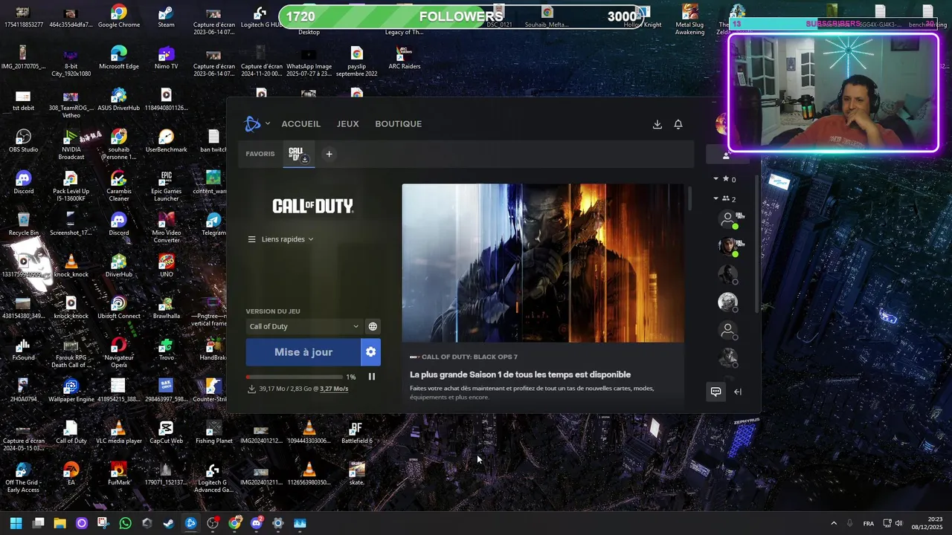This screenshot has width=952, height=535.
Task: Click the CapCut Web desktop icon
Action: pos(166,432)
